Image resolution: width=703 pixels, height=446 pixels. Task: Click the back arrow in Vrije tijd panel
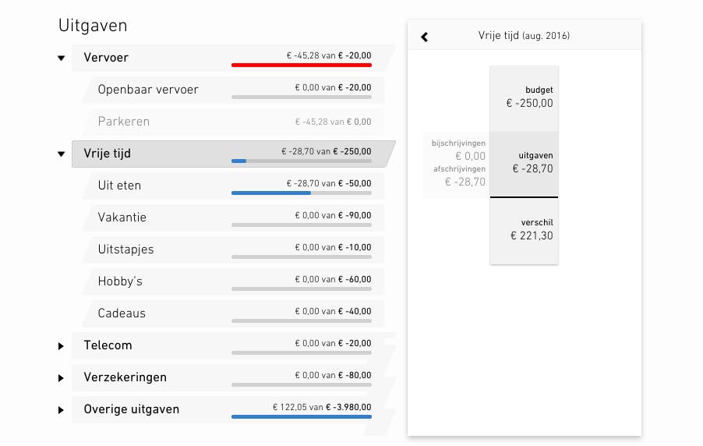pos(424,37)
